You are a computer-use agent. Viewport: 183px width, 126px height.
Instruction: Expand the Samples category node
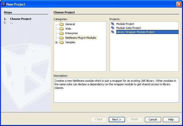(56, 42)
